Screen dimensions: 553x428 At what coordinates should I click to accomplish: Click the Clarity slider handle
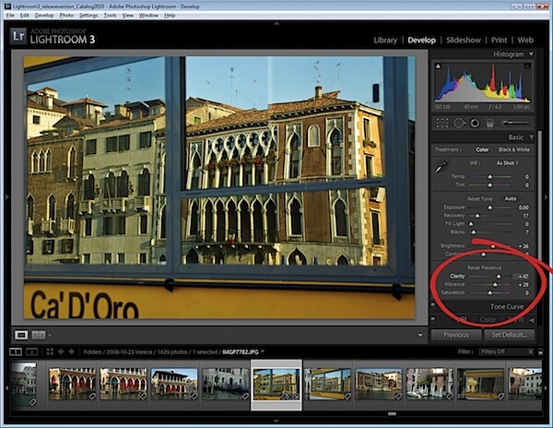click(499, 277)
